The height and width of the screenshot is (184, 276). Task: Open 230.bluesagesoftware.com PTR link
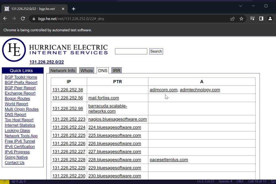115,176
